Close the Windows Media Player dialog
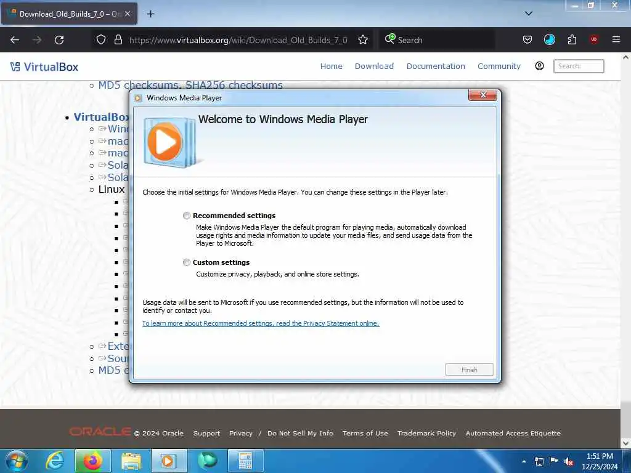631x473 pixels. point(483,95)
